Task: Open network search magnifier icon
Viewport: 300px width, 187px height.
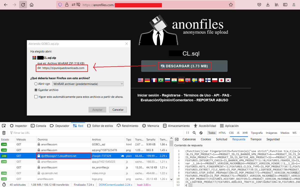Action: [x=194, y=133]
